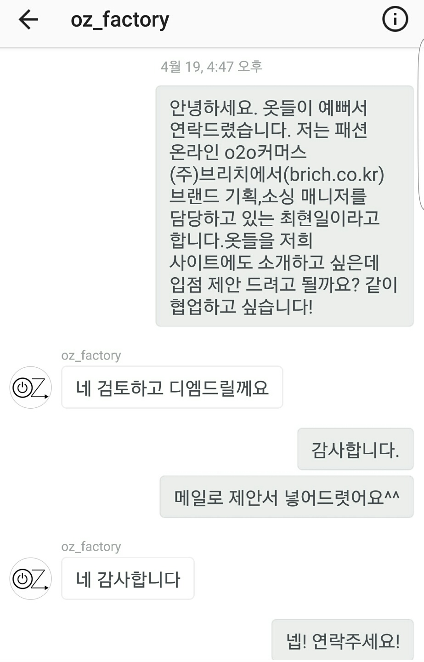Select the '메일로 제안서 넣어드렸어요^^' message
The width and height of the screenshot is (424, 662).
(287, 497)
